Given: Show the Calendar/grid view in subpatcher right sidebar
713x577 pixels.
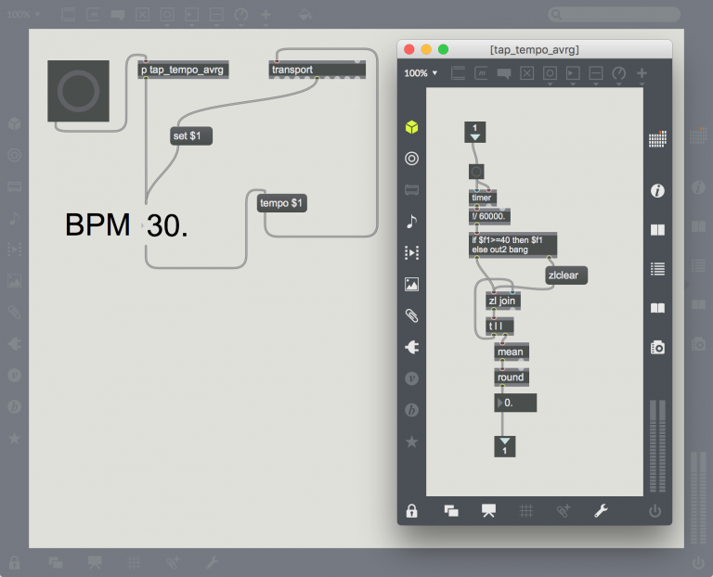Looking at the screenshot, I should [x=657, y=139].
